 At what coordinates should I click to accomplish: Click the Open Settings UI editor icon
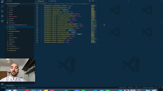pyautogui.click(x=90, y=1)
